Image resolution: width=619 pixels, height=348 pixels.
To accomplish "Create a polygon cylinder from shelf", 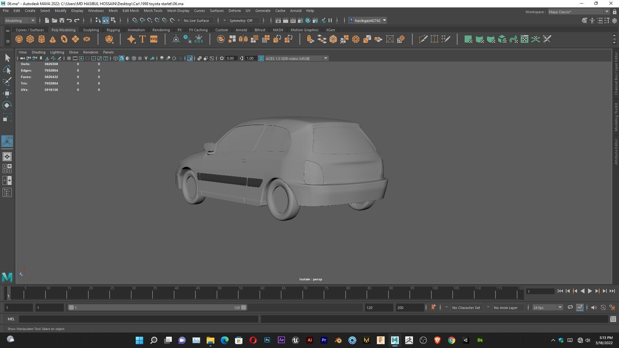I will [42, 39].
